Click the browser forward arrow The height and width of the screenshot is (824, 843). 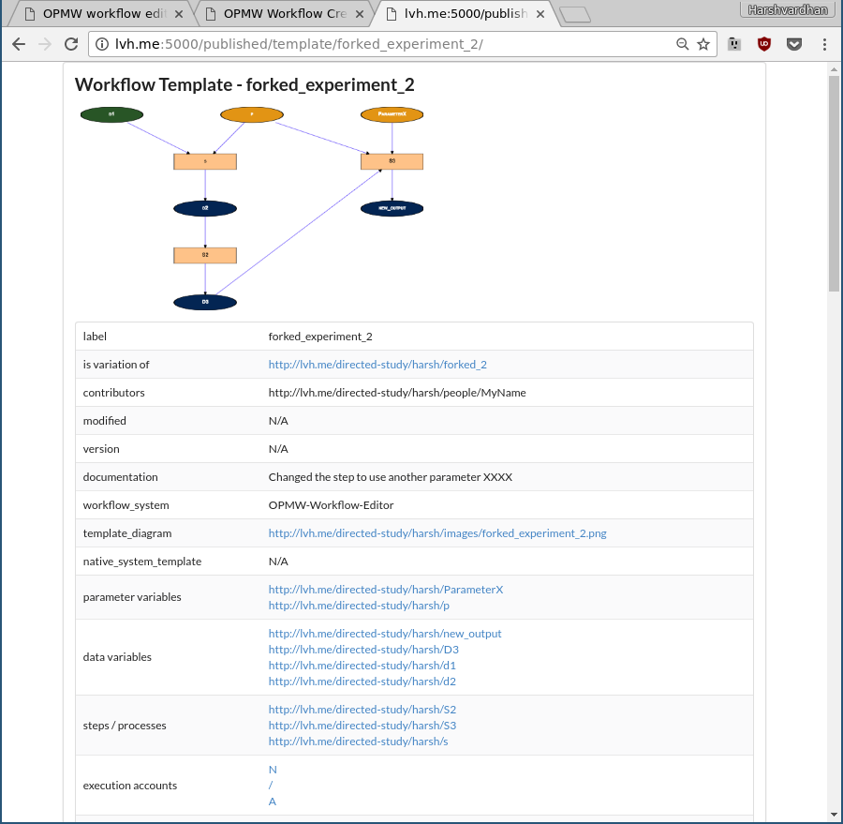click(45, 44)
